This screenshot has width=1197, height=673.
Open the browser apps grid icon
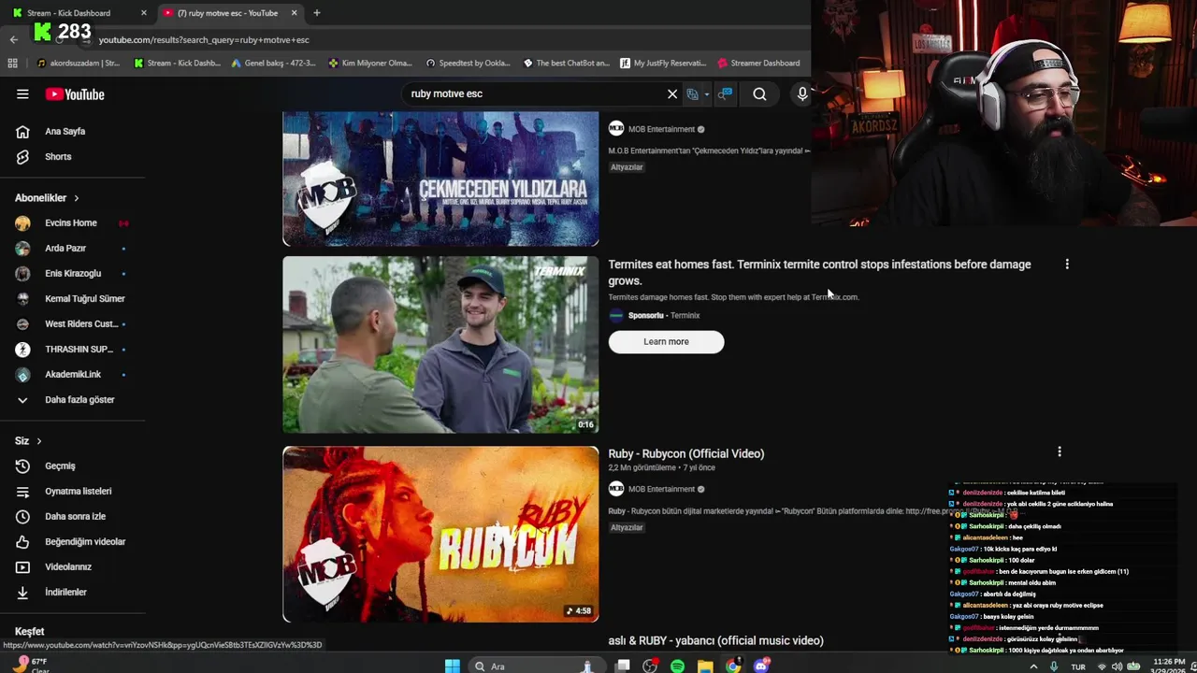12,64
